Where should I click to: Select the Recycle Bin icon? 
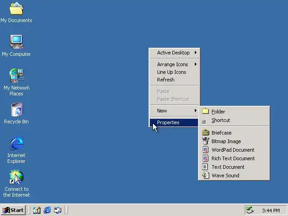tap(16, 109)
